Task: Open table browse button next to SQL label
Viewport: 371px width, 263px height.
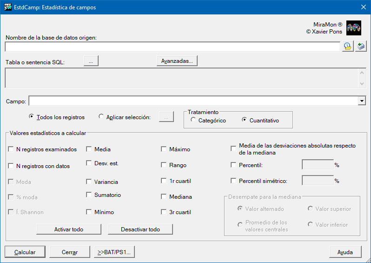Action: coord(91,61)
